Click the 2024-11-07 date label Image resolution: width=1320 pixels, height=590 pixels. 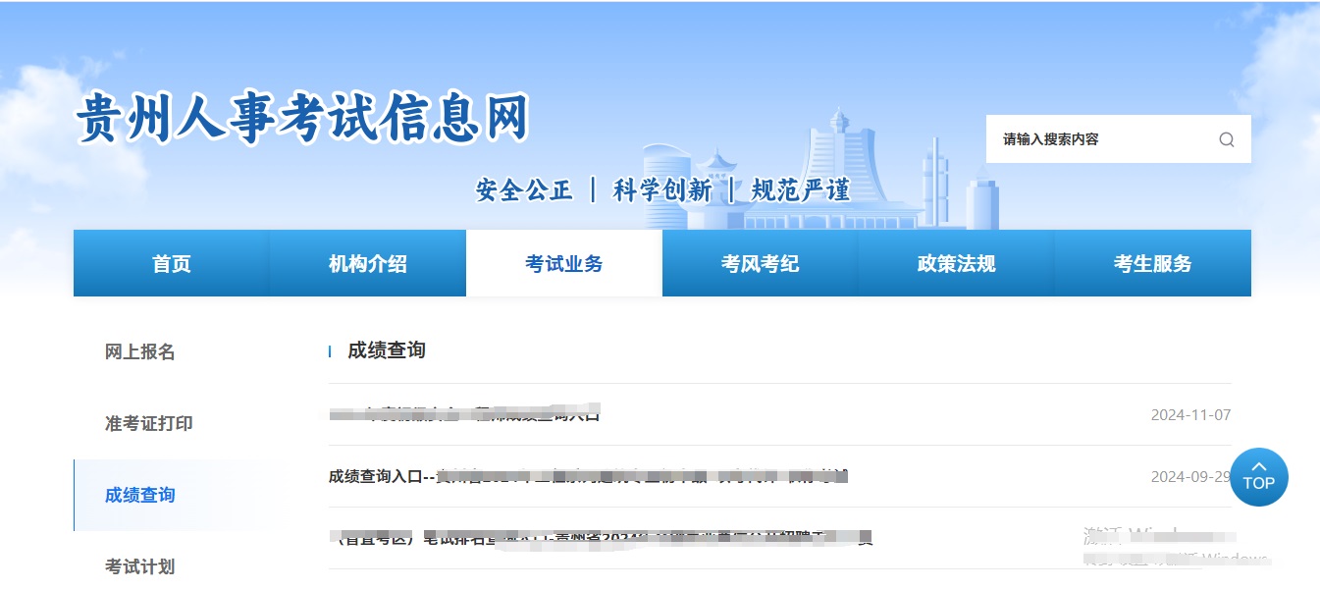(1190, 413)
